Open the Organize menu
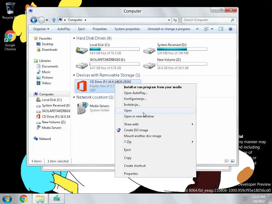 click(41, 29)
